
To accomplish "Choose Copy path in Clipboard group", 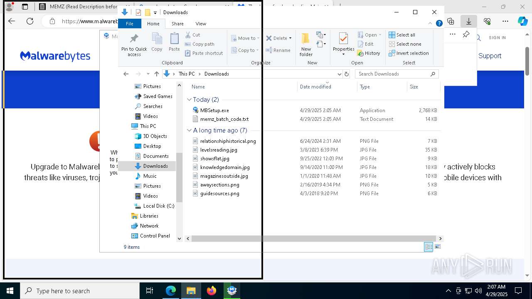I will pos(199,44).
